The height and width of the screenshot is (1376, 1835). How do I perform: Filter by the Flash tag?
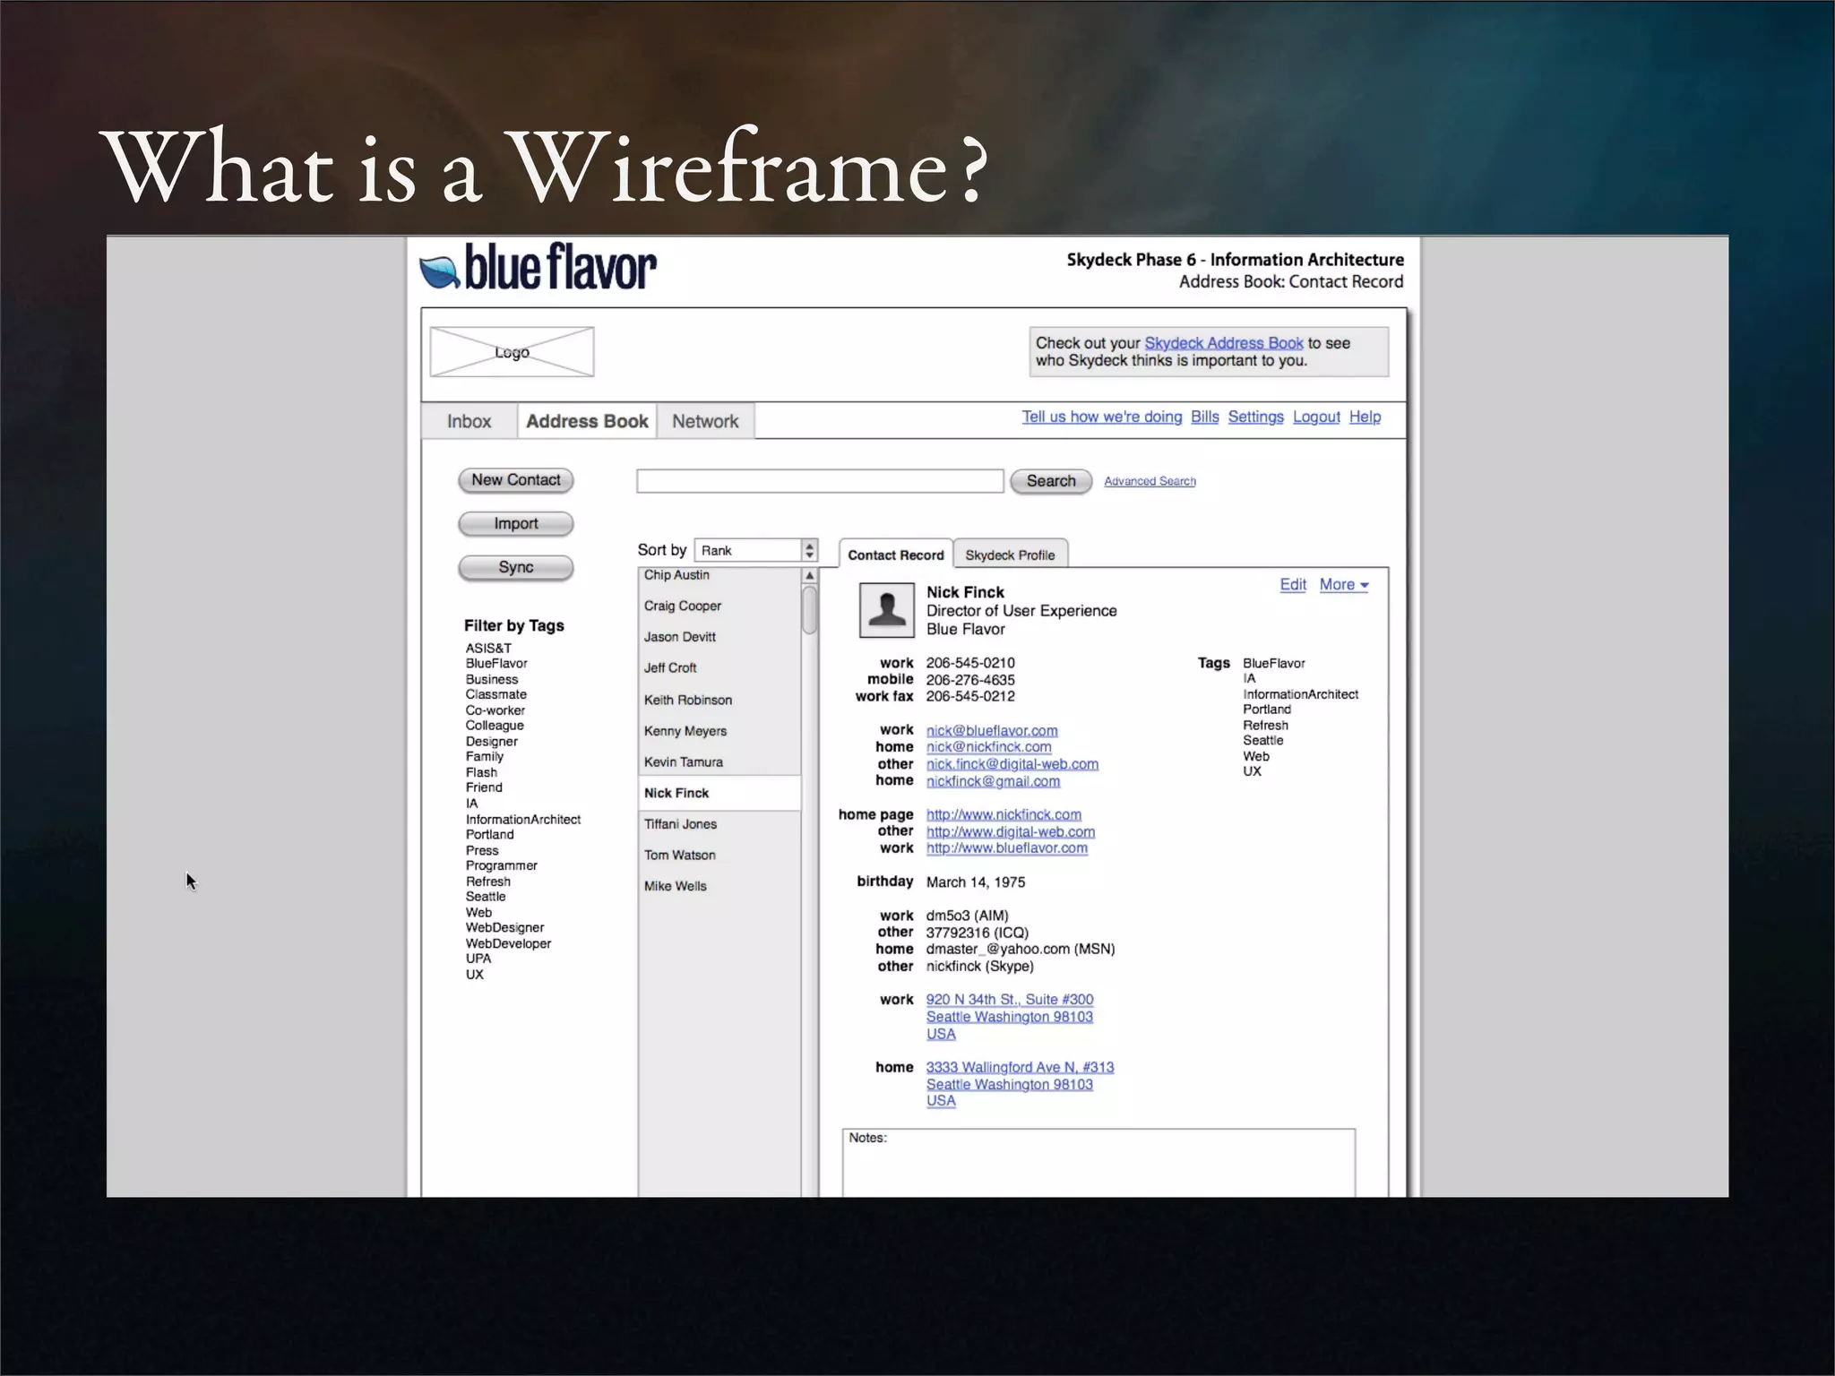coord(481,772)
